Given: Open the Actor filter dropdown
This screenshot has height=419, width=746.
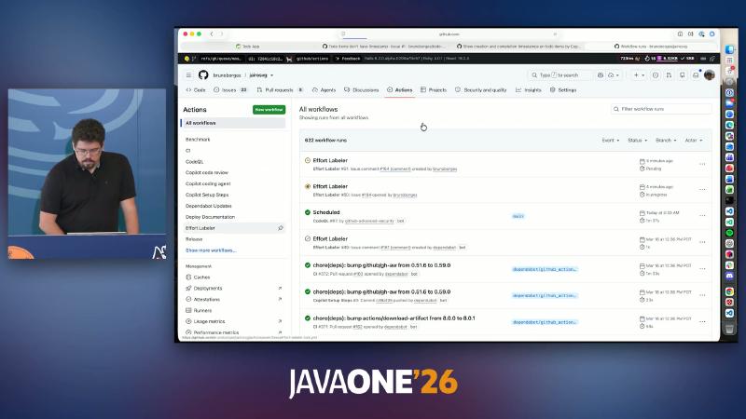Looking at the screenshot, I should (x=694, y=141).
